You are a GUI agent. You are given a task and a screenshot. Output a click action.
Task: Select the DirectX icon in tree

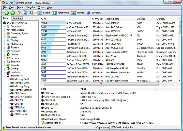click(8, 55)
